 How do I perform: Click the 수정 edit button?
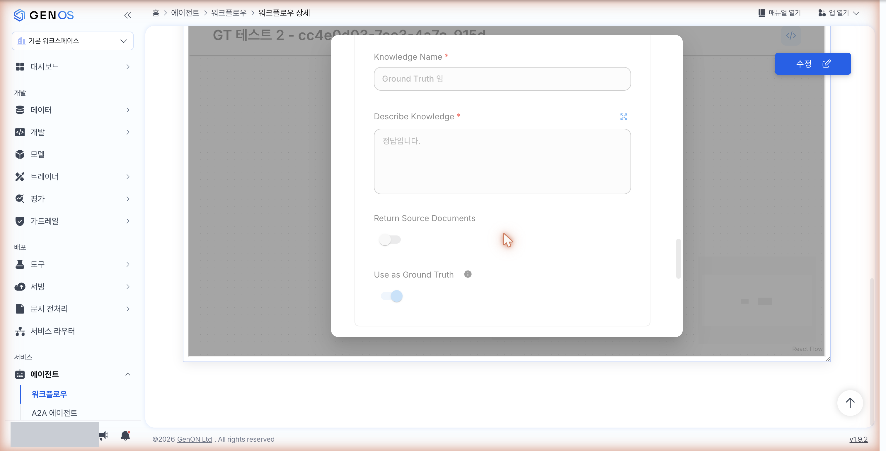tap(813, 63)
